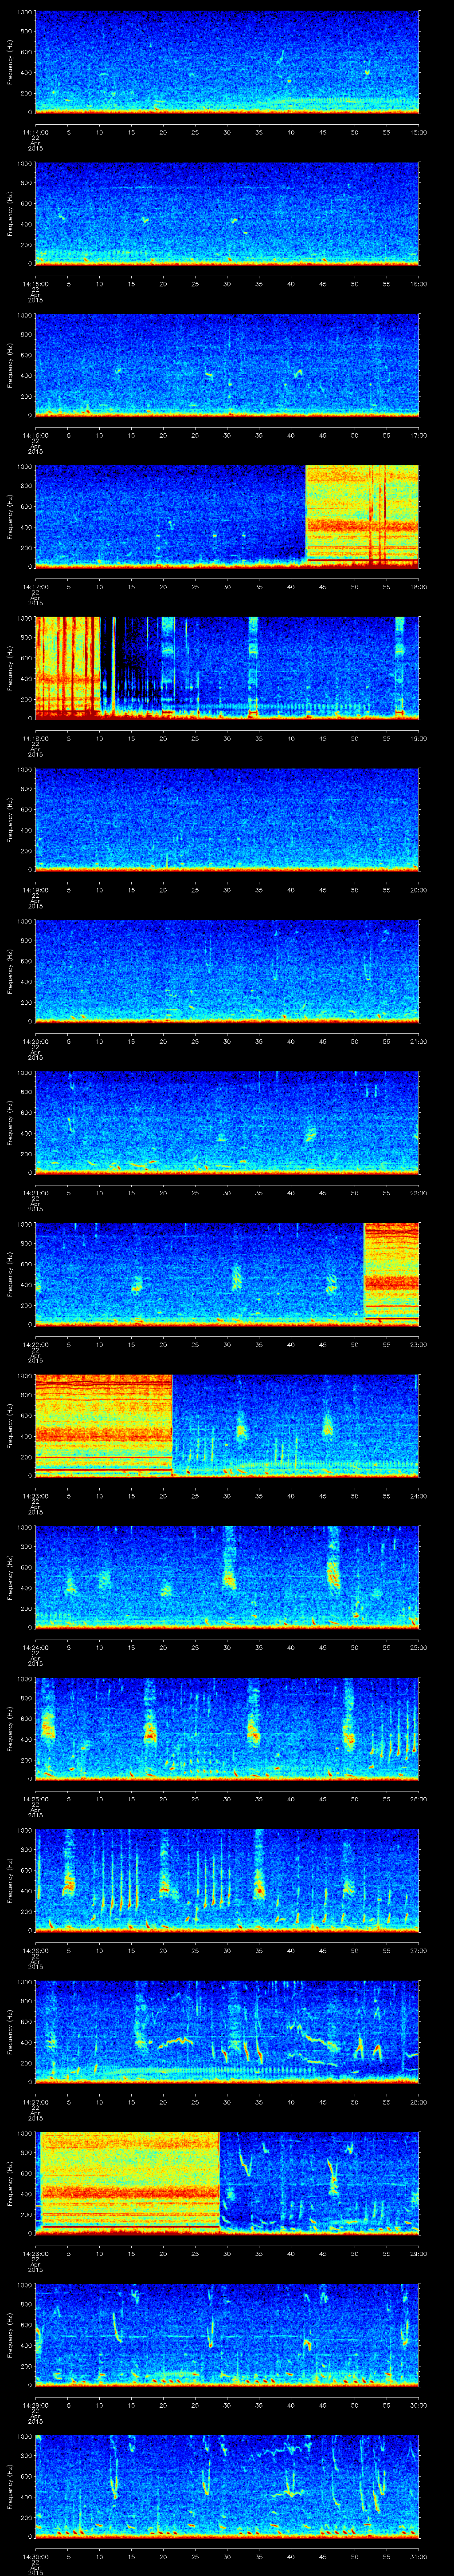Viewport: 454px width, 2576px height.
Task: Click the Frequency (Hz) axis label of the 14:21:00 panel
Action: point(10,1122)
